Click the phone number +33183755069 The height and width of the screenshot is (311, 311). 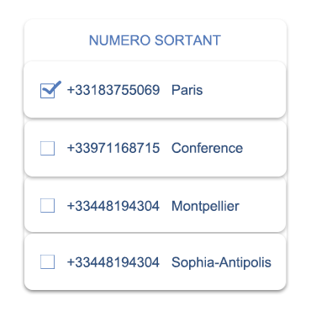[113, 90]
